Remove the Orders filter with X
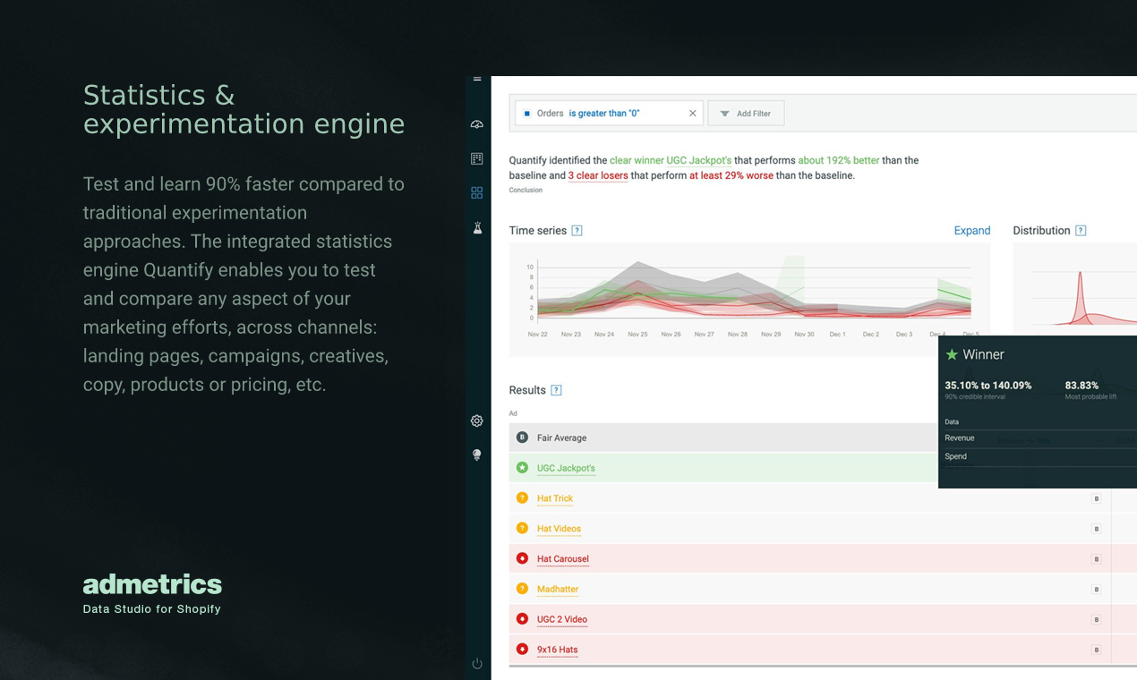 [x=692, y=114]
